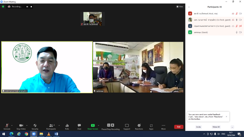Collapse Participants panel with chevron
This screenshot has width=244, height=137.
click(x=189, y=7)
